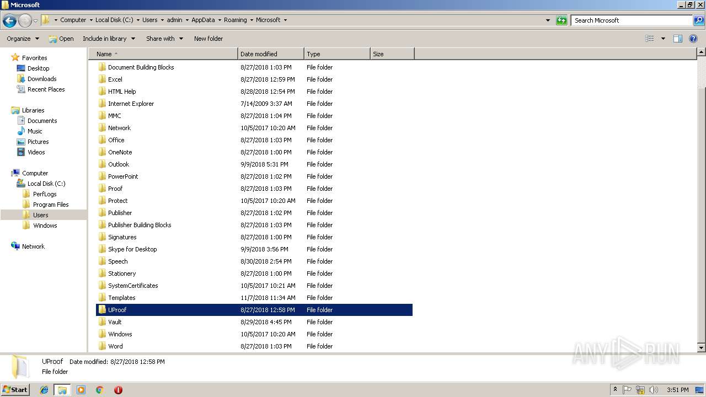The width and height of the screenshot is (706, 397).
Task: Open Windows Media Player taskbar icon
Action: [x=81, y=390]
